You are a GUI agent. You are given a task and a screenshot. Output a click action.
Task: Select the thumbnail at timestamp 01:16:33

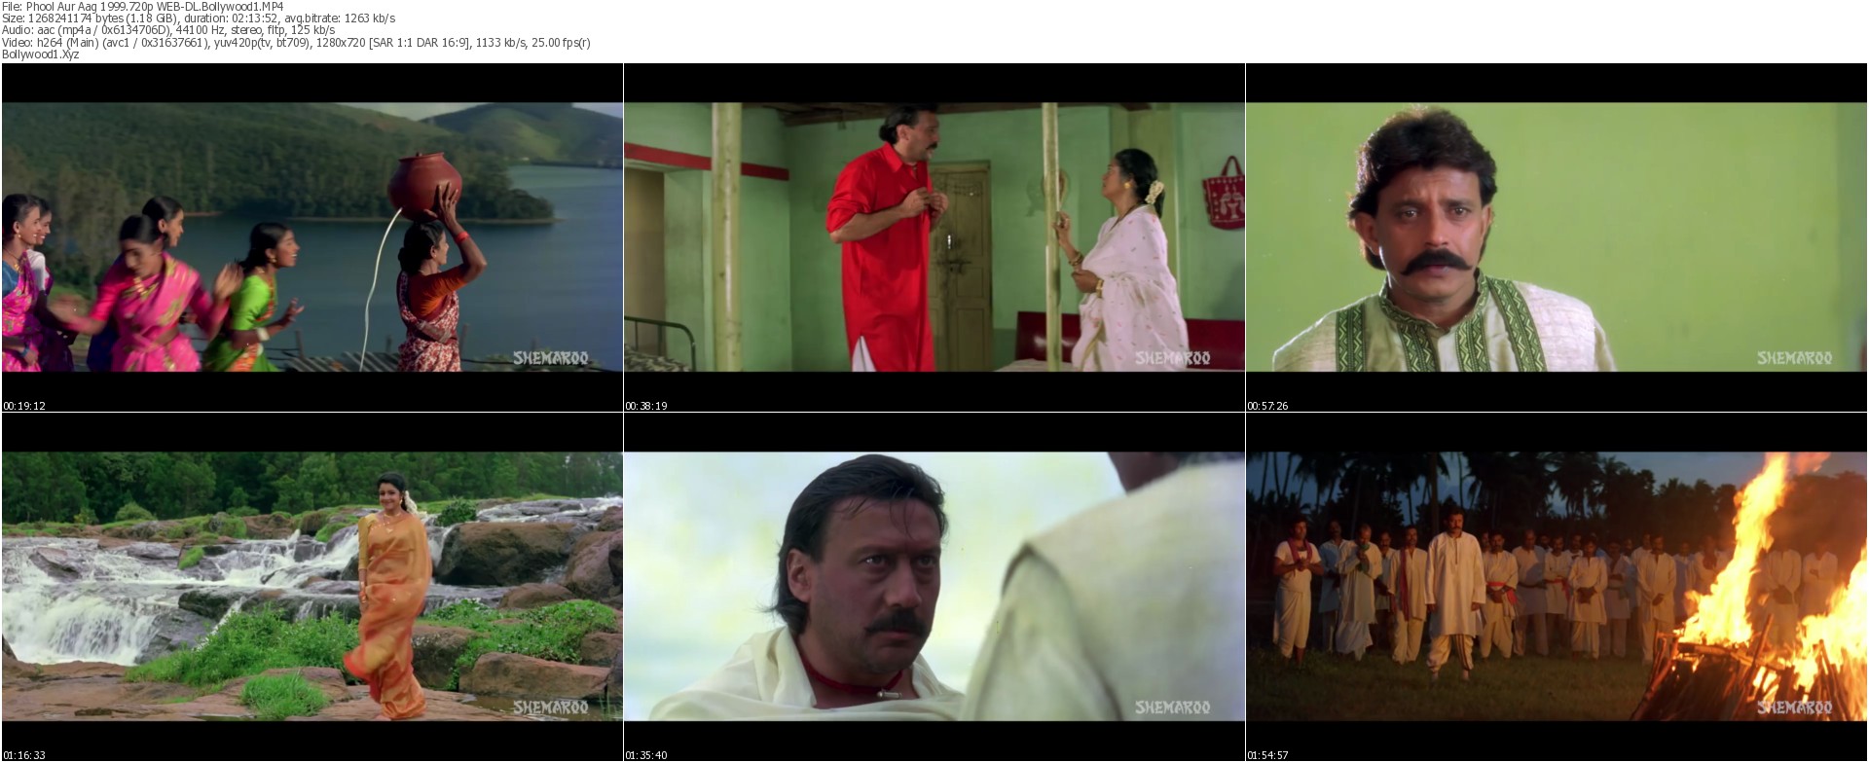tap(312, 587)
